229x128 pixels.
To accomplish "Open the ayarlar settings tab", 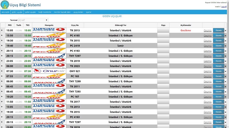I will tap(89, 12).
